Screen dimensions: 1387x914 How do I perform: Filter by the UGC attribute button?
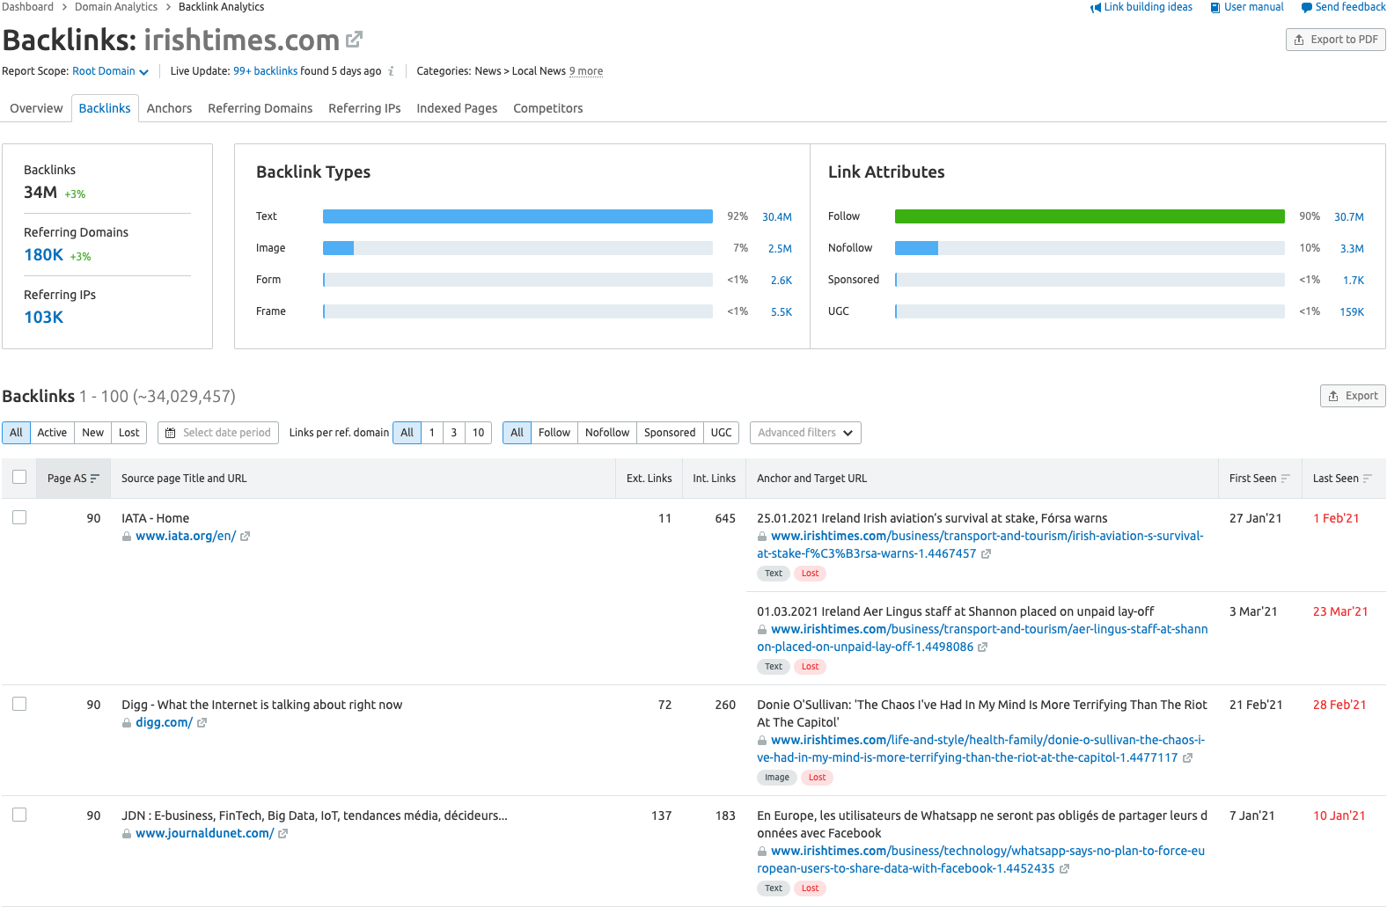tap(722, 433)
